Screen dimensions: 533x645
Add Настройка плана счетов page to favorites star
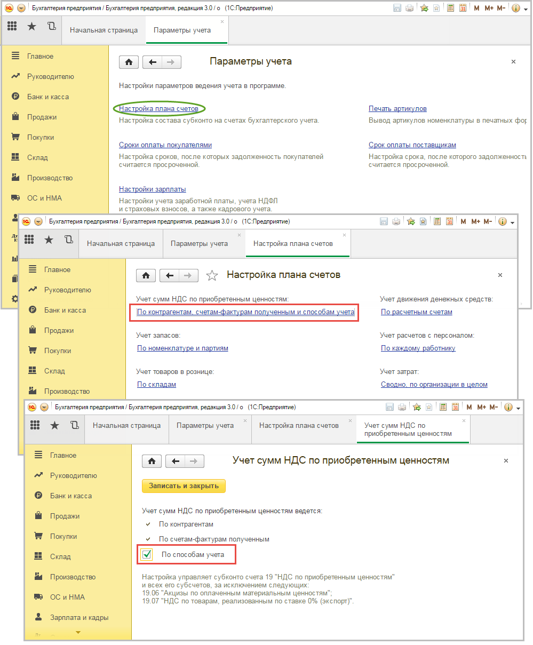(212, 275)
